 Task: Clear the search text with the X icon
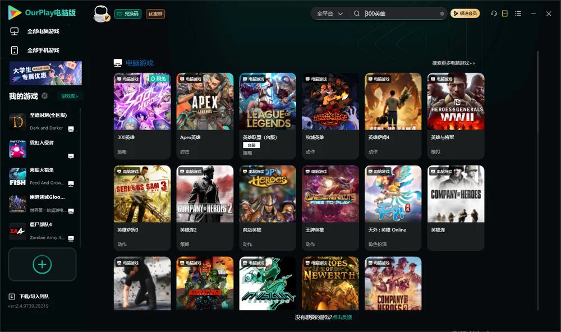click(442, 13)
